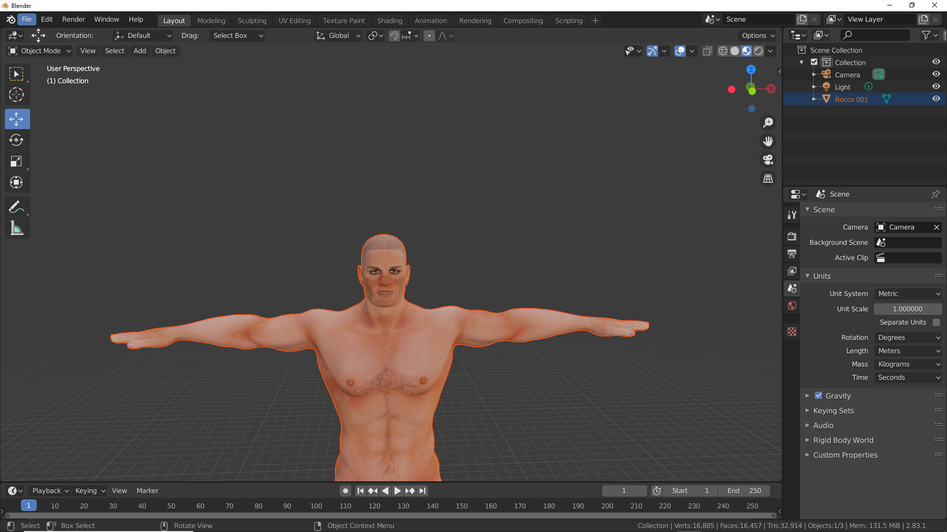
Task: Jump to the end frame
Action: point(422,491)
